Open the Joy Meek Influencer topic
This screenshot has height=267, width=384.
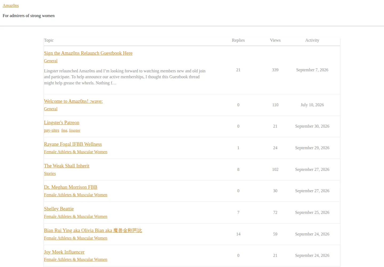(64, 252)
